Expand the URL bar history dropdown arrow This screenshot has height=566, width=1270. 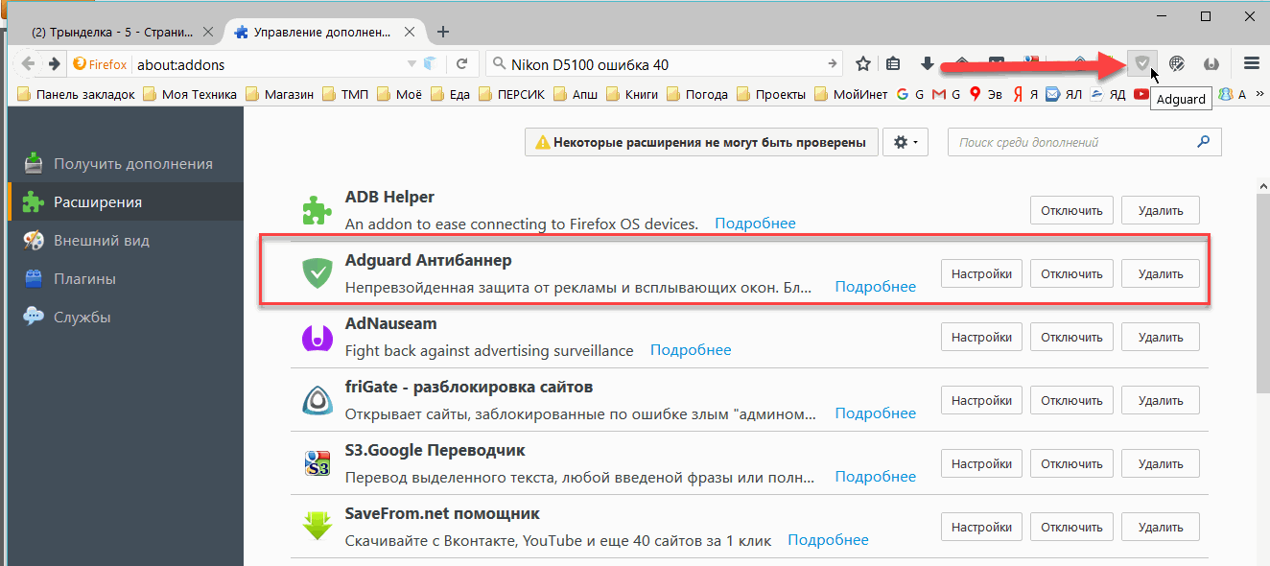[x=410, y=64]
